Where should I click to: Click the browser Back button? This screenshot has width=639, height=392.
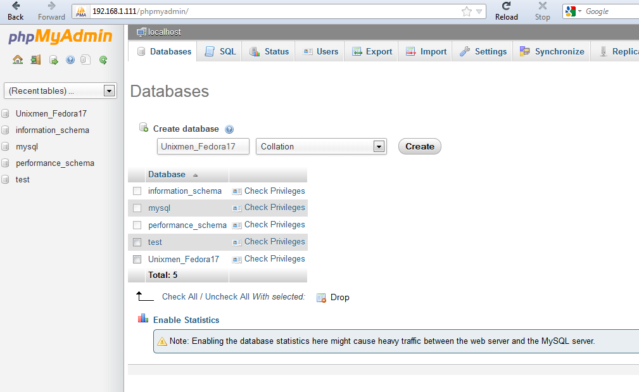pyautogui.click(x=15, y=11)
